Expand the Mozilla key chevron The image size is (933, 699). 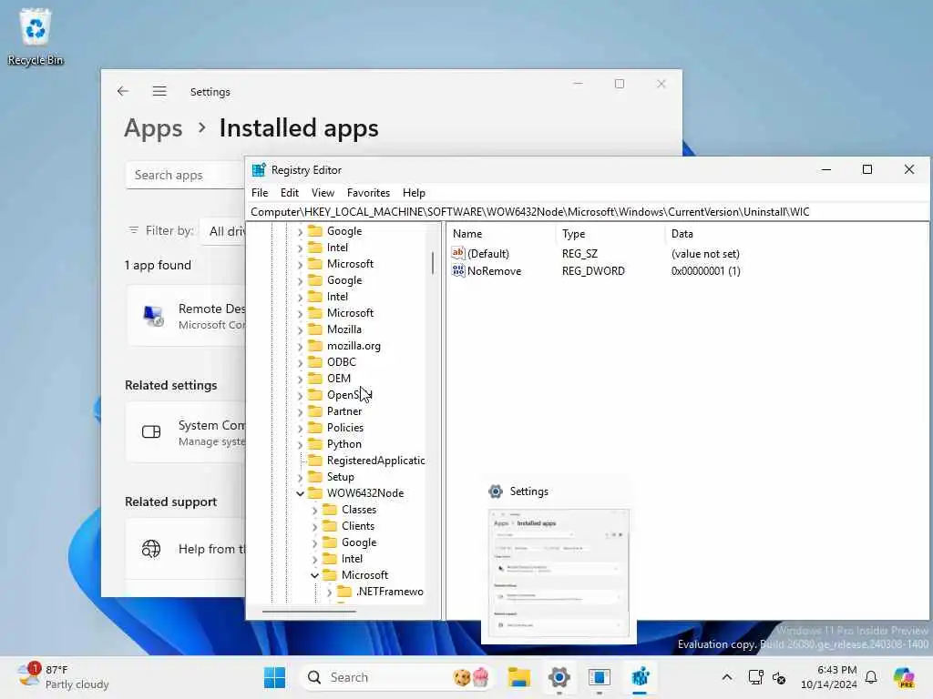point(300,329)
